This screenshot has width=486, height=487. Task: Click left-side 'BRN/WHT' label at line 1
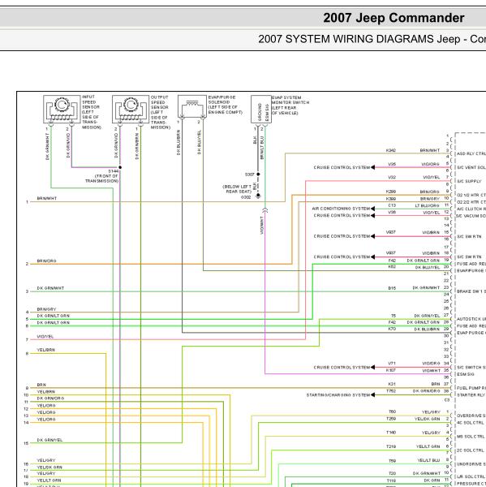point(47,199)
